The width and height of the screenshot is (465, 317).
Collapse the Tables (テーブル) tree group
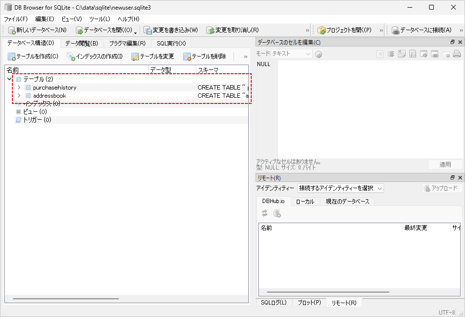pos(10,79)
